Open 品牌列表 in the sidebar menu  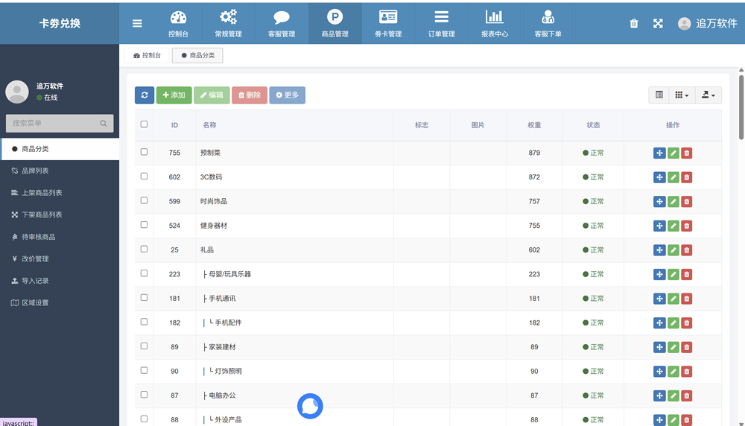[x=35, y=171]
